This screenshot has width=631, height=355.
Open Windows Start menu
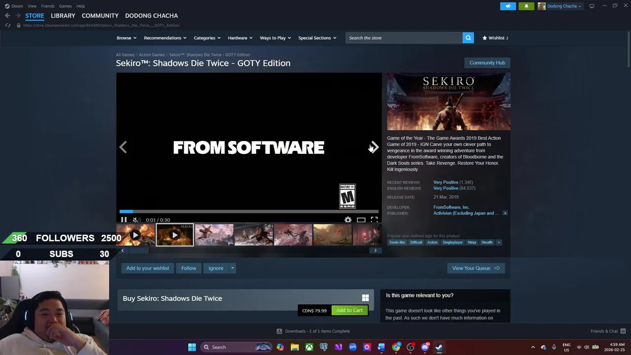pos(192,347)
